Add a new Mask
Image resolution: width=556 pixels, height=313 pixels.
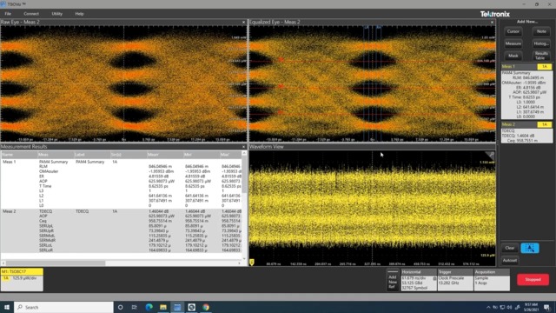coord(513,56)
